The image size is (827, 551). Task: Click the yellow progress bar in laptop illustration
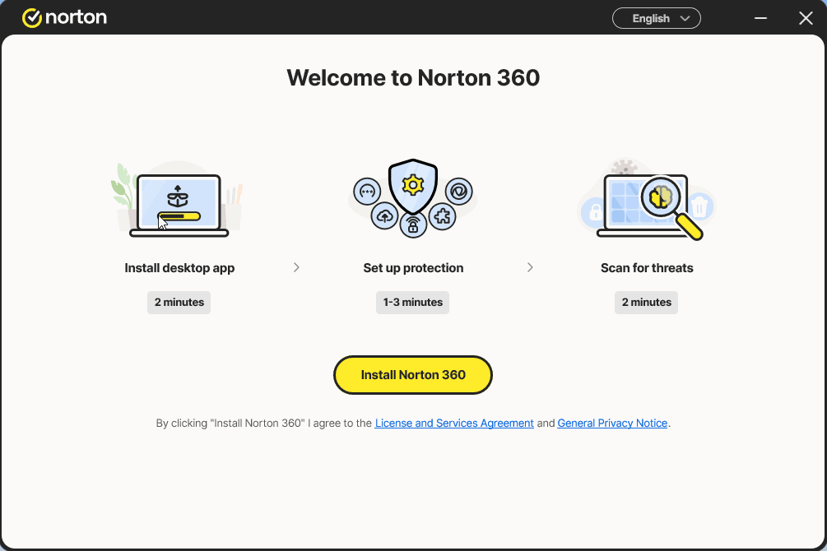coord(179,218)
